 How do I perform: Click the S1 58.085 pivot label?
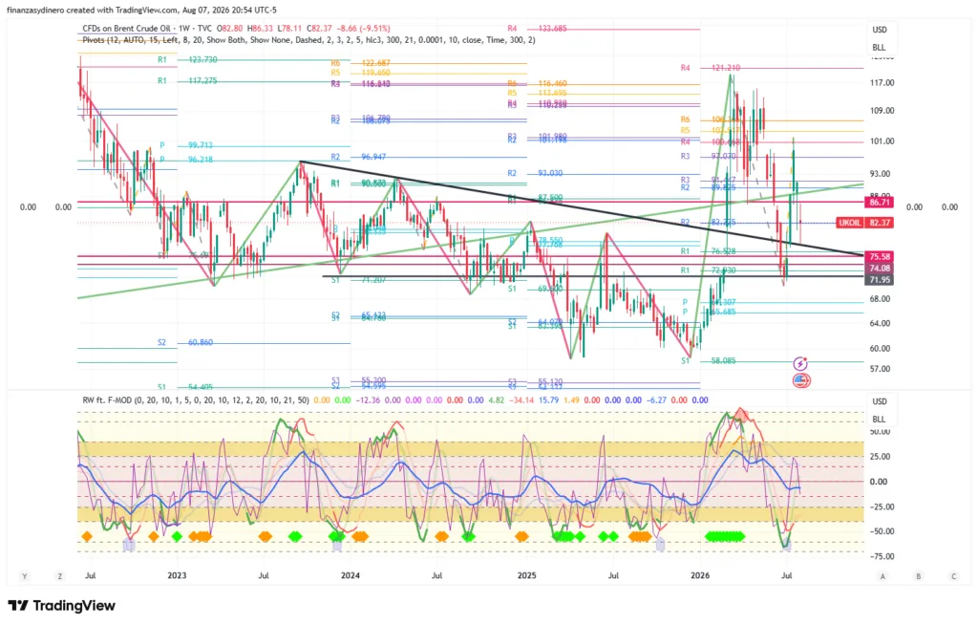(708, 360)
